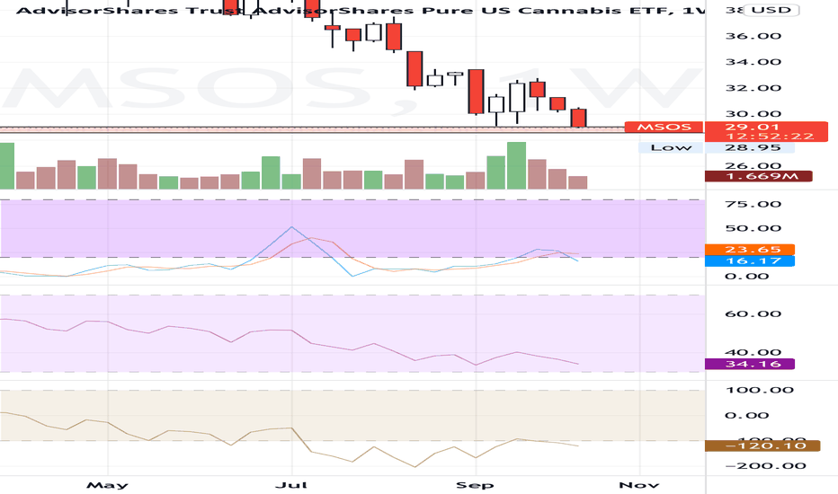Click the blue oscillator peak near July
This screenshot has width=838, height=494.
[x=291, y=227]
